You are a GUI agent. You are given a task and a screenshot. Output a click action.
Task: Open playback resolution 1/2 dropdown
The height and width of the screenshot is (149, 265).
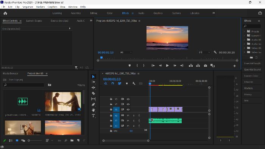click(204, 52)
